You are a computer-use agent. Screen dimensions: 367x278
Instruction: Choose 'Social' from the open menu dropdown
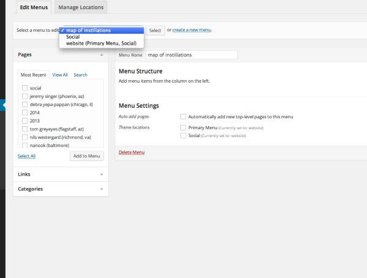coord(73,37)
